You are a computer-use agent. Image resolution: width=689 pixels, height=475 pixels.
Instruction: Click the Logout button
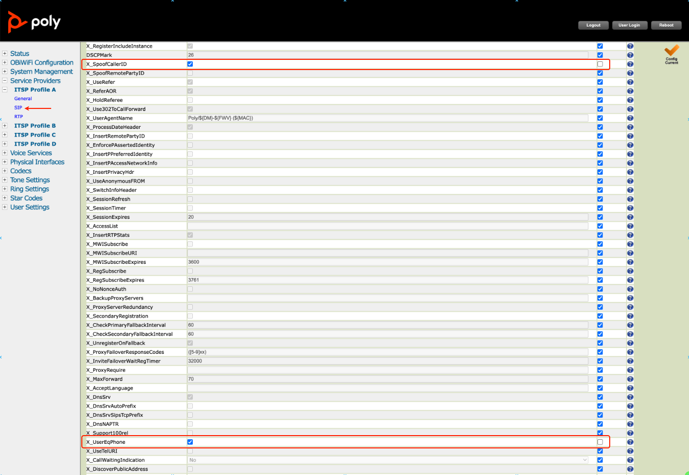pyautogui.click(x=593, y=25)
